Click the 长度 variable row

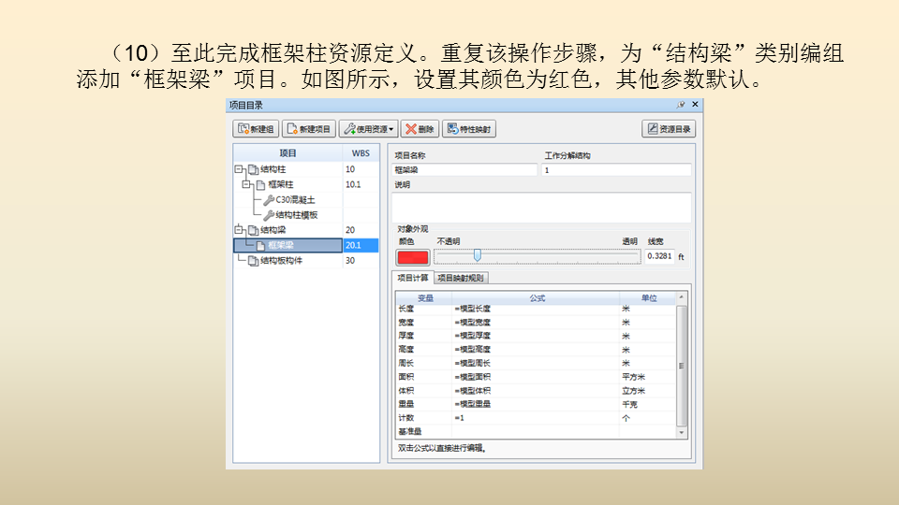536,309
